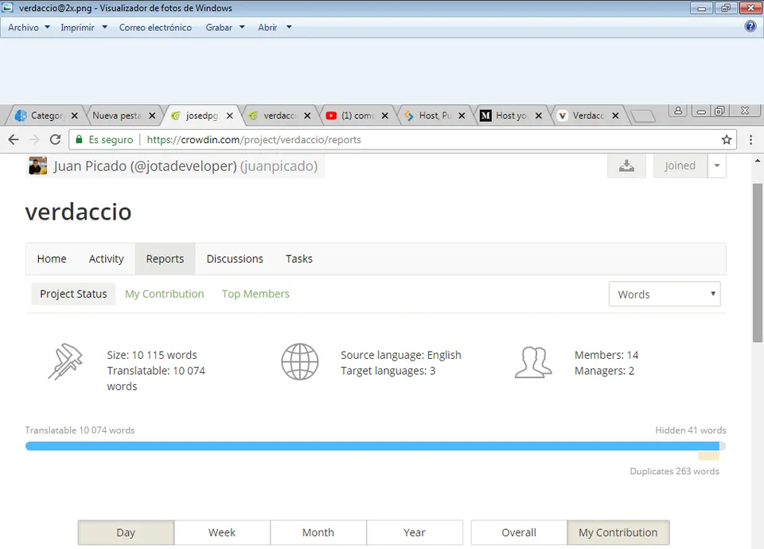Open the Top Members report link

pyautogui.click(x=255, y=294)
